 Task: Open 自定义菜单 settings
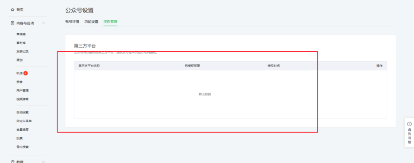click(24, 121)
